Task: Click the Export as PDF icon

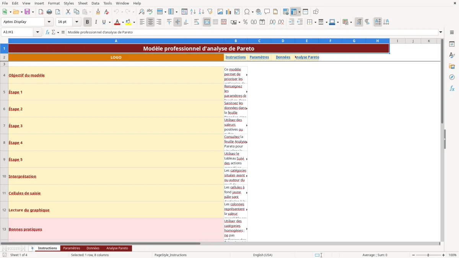Action: point(41,12)
